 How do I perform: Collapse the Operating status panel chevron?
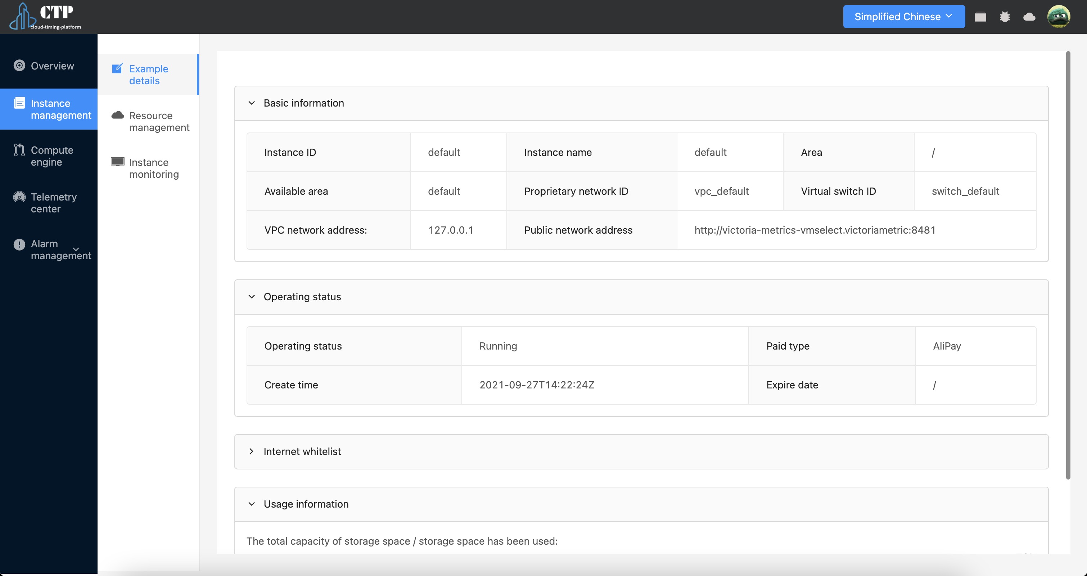[252, 297]
